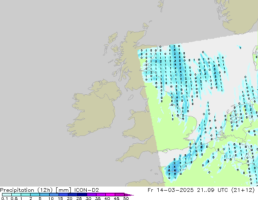
Task: Click the 25–30 mm legend color swatch
Action: tap(82, 195)
